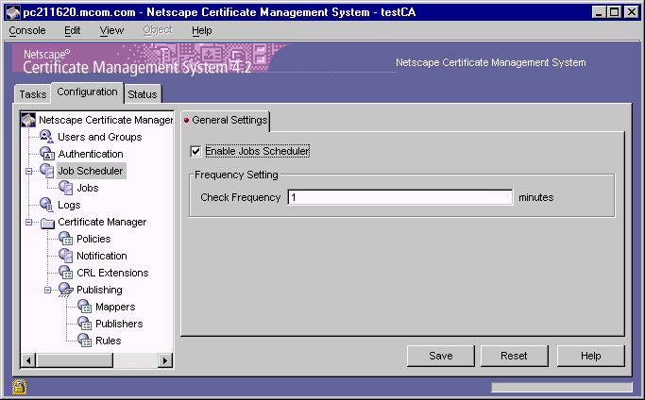Uncheck the Enable Jobs Scheduler checkbox

point(195,151)
